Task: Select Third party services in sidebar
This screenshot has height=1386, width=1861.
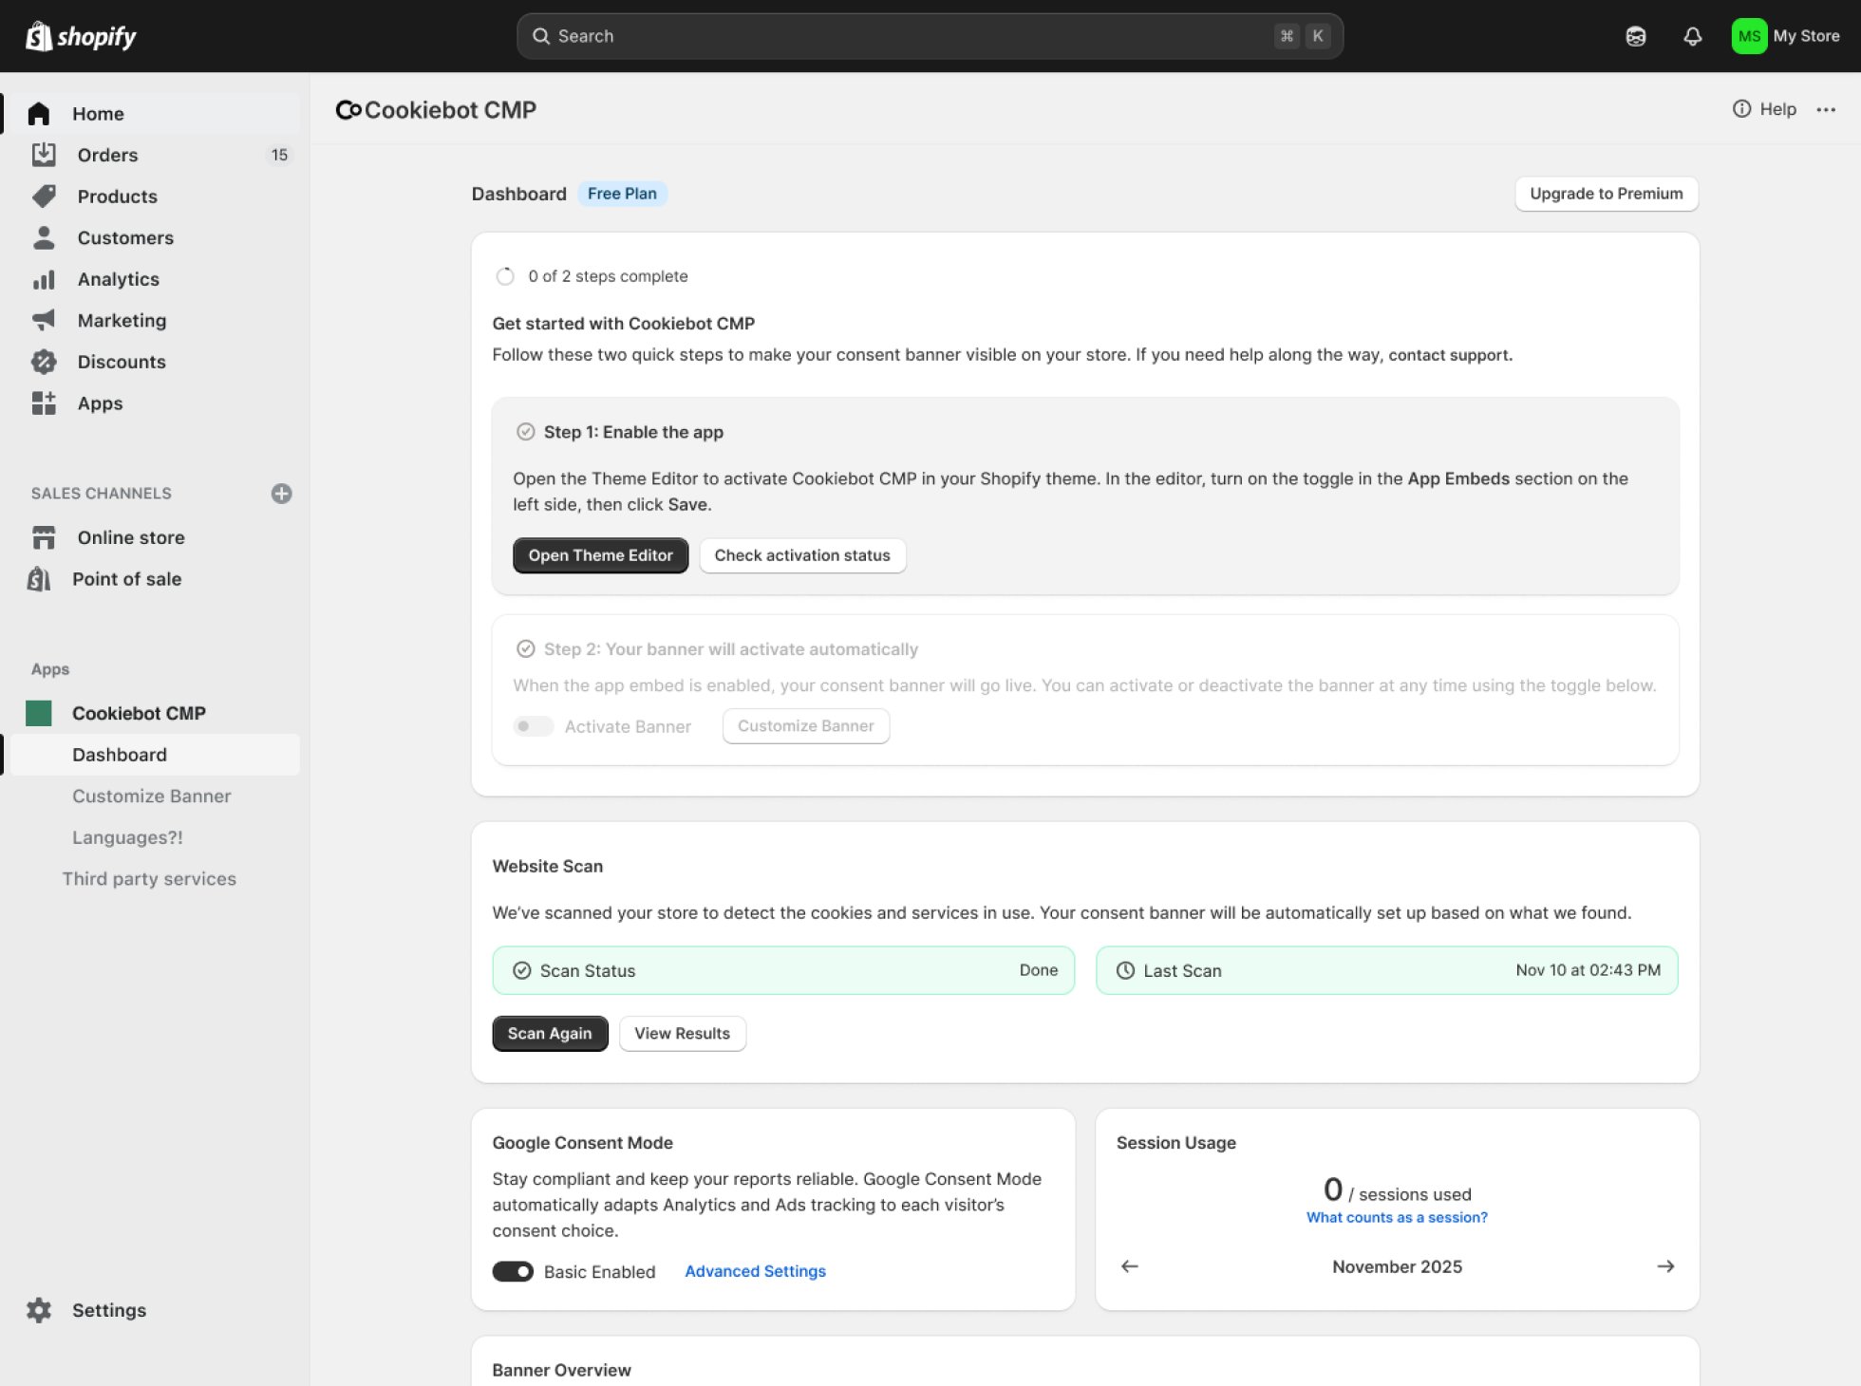Action: coord(149,879)
